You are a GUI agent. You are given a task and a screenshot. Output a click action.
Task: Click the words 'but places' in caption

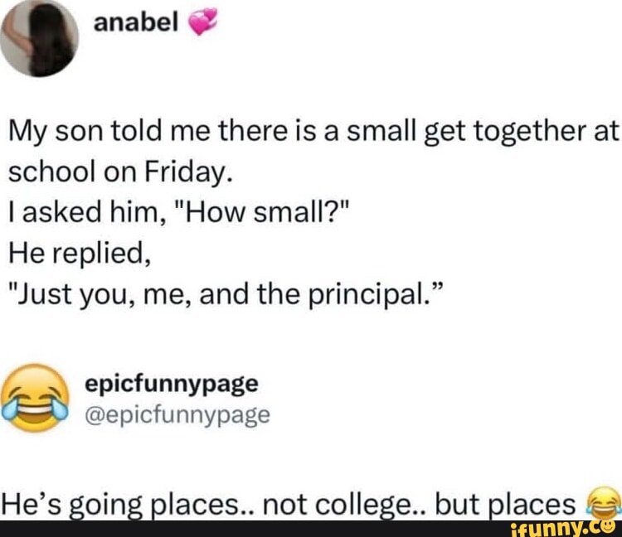tap(505, 504)
